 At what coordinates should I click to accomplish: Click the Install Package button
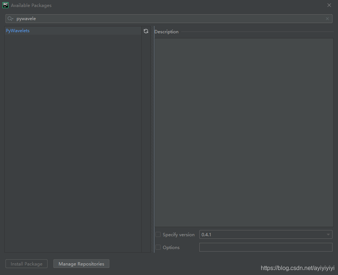click(26, 264)
